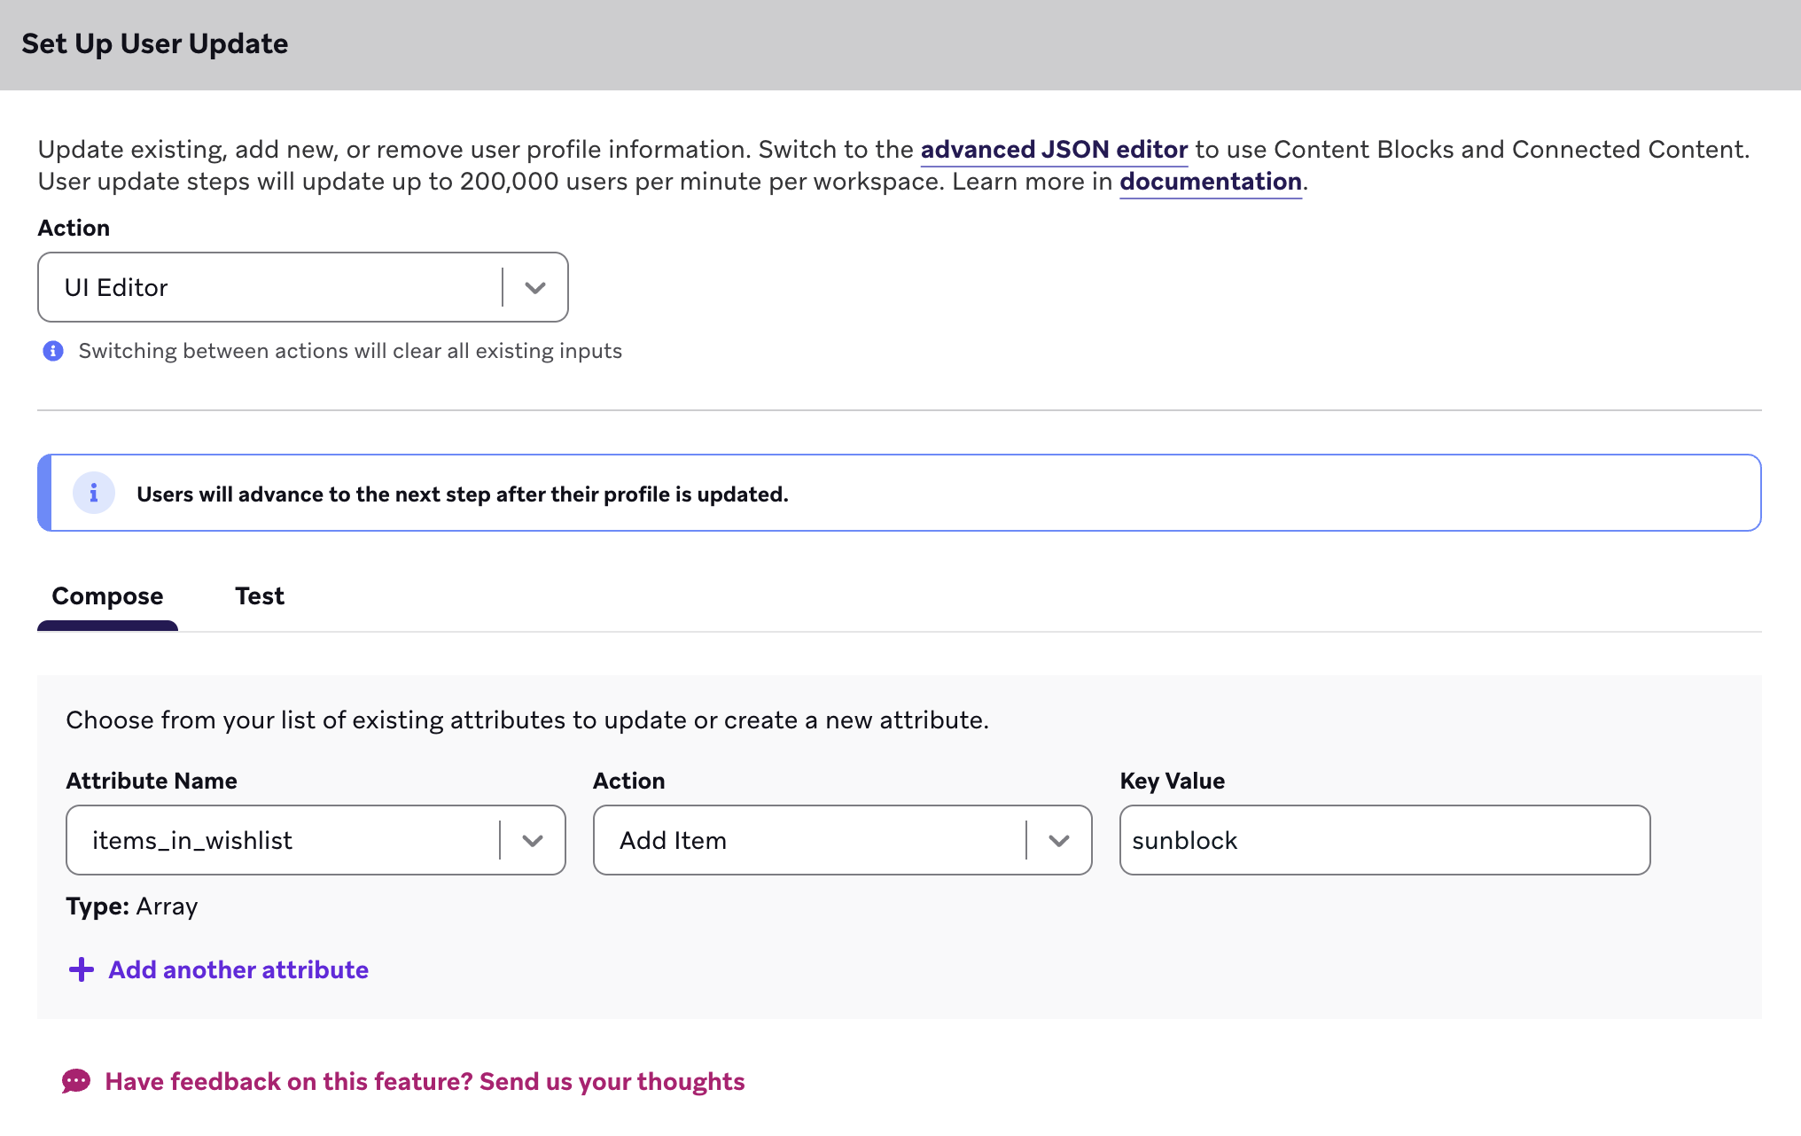
Task: Click the Set Up User Update header title
Action: (155, 44)
